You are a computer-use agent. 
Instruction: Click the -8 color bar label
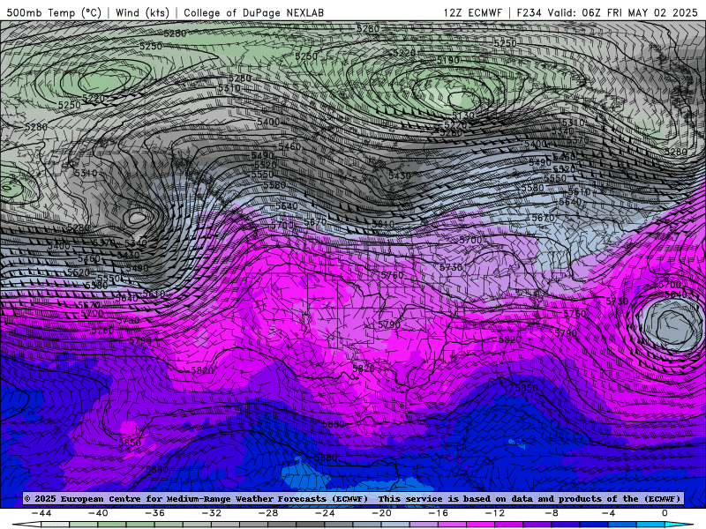click(551, 513)
